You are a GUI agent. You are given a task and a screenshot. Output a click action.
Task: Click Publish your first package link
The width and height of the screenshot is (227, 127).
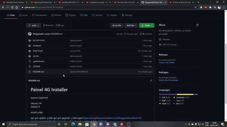point(168,80)
